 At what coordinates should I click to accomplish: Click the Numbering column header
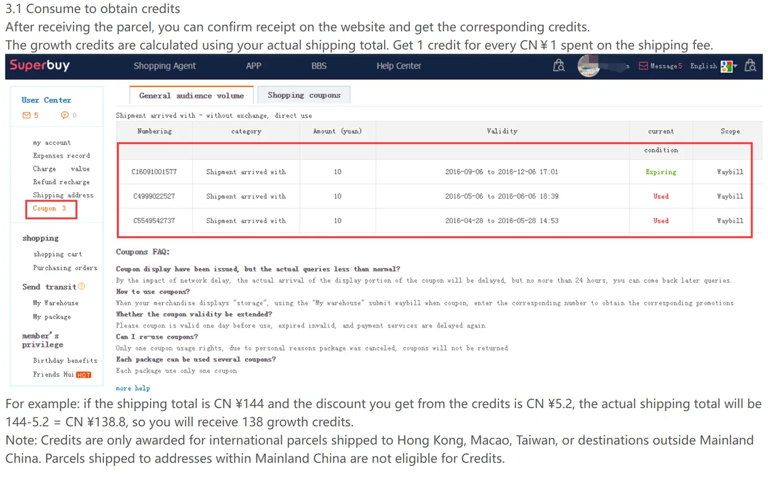(154, 131)
